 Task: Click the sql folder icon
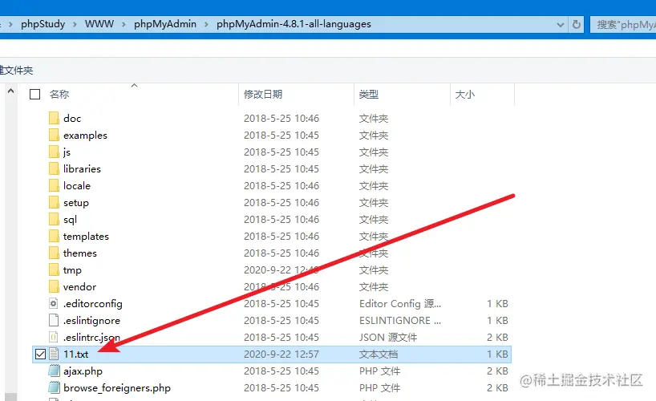coord(54,219)
